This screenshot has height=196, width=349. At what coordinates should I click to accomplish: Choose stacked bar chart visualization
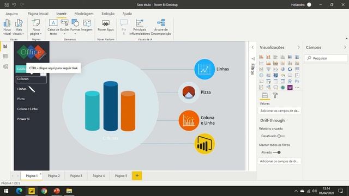pos(261,57)
